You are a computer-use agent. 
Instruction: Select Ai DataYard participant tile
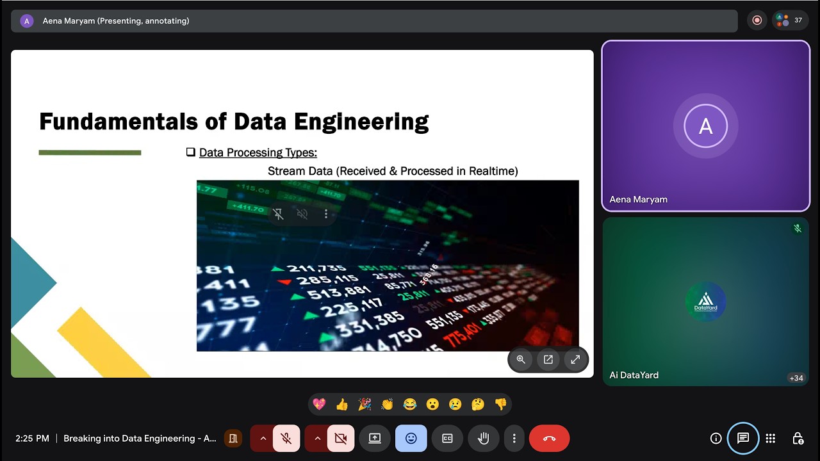click(706, 302)
